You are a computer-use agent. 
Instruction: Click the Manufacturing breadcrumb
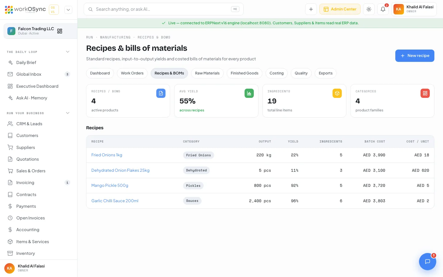[115, 38]
